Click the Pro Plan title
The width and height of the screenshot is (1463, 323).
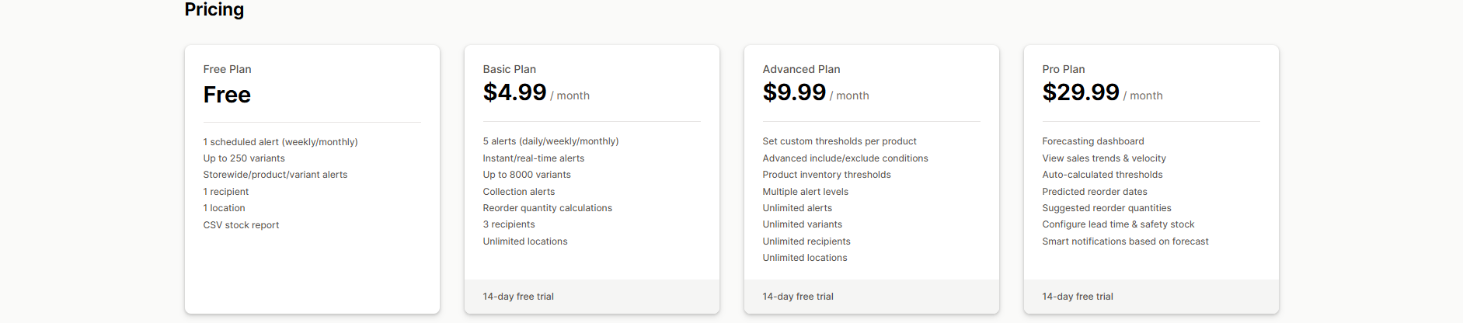[x=1063, y=69]
